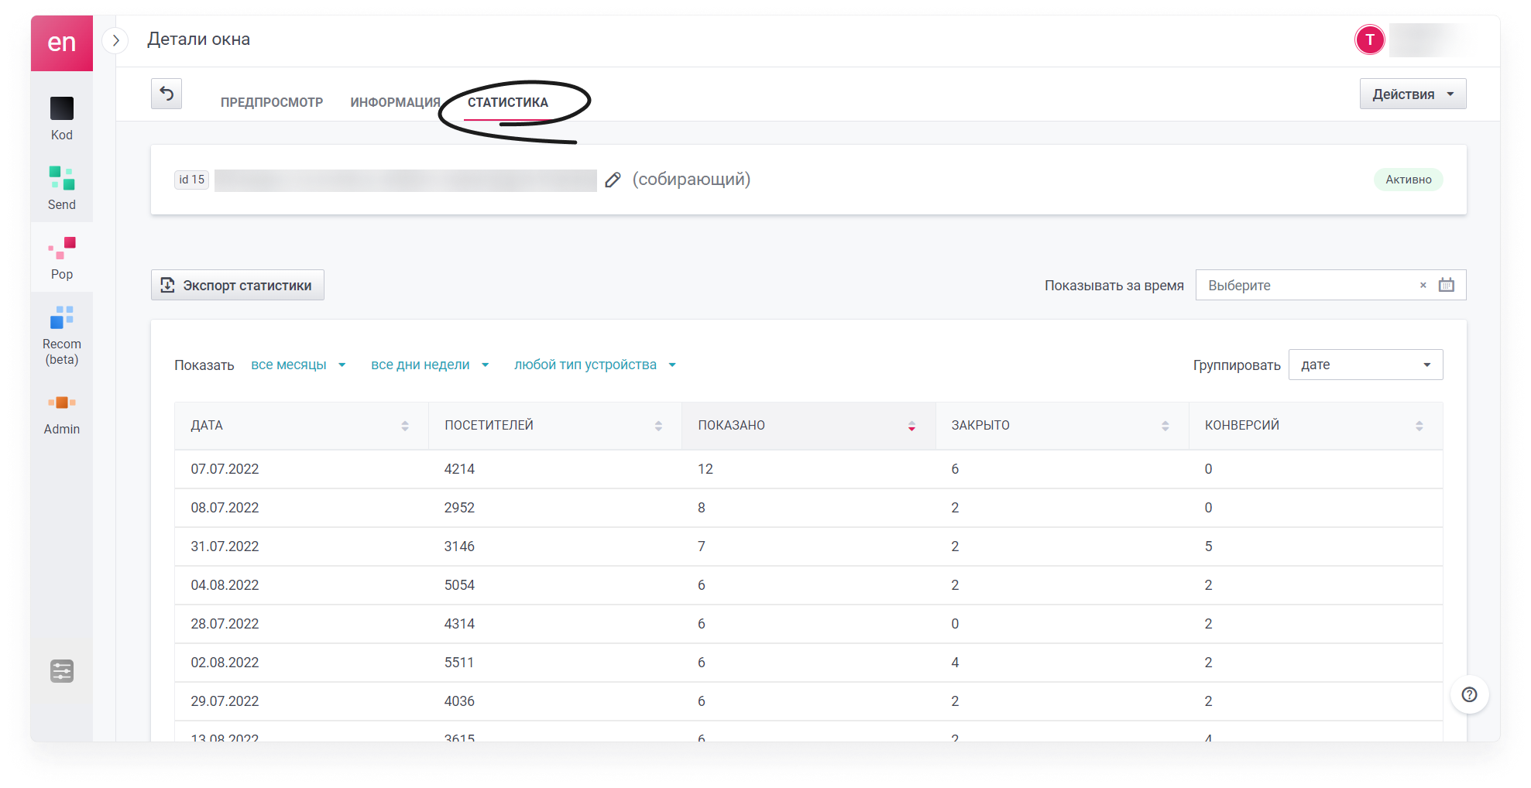Open the Kod module
Screen dimensions: 1531x788
(x=62, y=118)
